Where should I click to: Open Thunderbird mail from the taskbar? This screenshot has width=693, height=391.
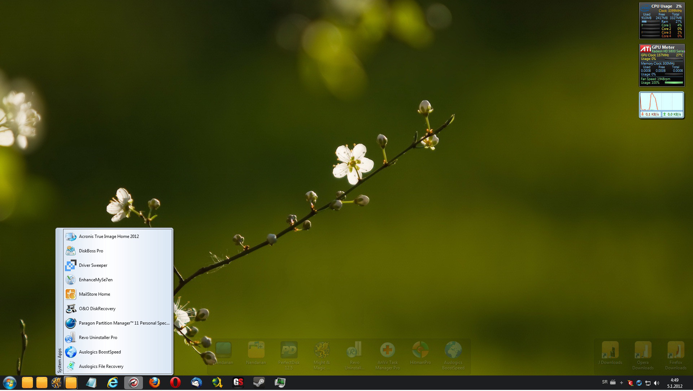click(x=196, y=383)
